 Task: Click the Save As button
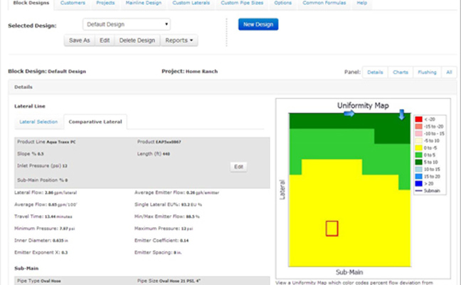point(79,40)
